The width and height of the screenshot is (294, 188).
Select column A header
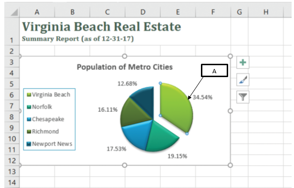click(x=37, y=12)
